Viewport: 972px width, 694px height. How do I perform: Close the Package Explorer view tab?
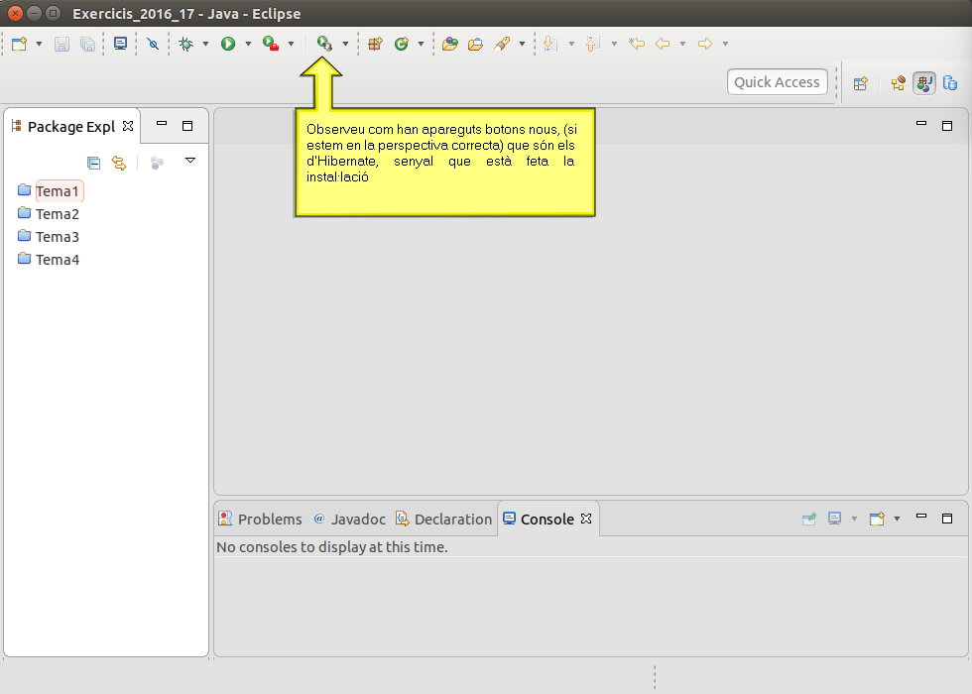click(128, 126)
